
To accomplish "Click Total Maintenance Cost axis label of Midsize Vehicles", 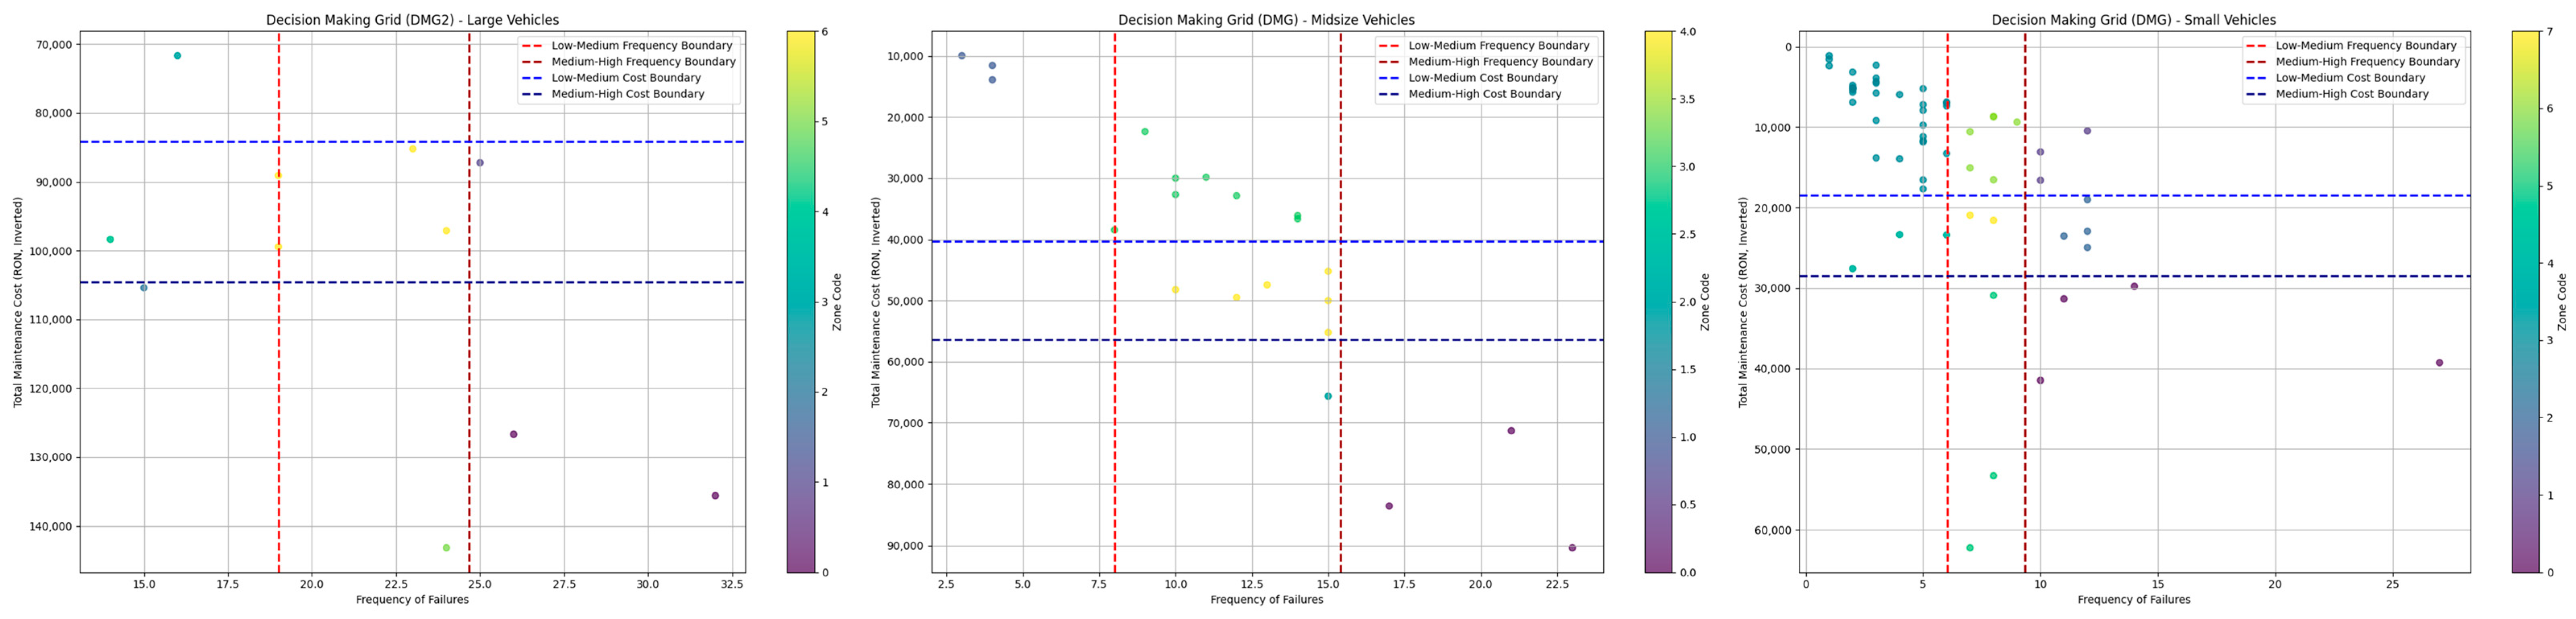I will [x=875, y=302].
